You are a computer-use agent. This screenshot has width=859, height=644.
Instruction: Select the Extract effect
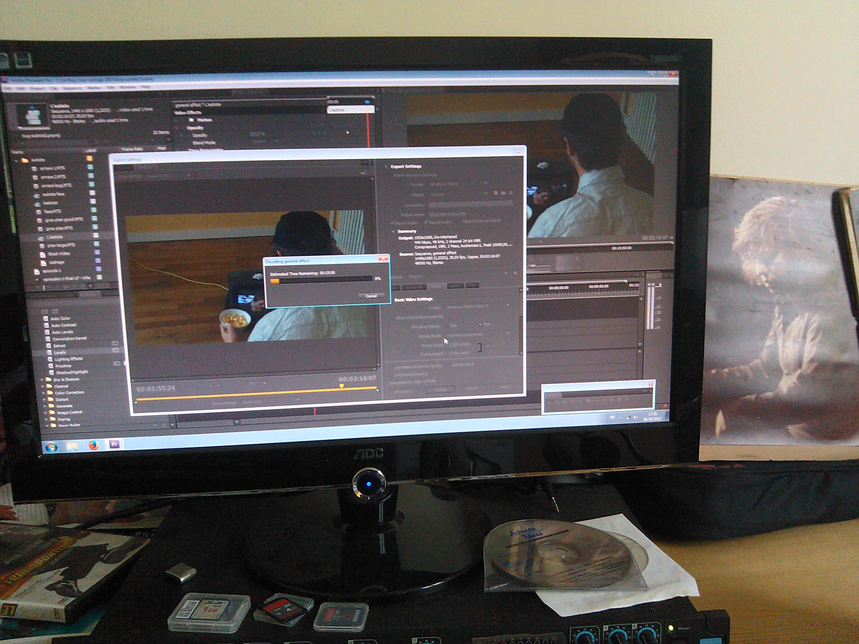point(59,345)
